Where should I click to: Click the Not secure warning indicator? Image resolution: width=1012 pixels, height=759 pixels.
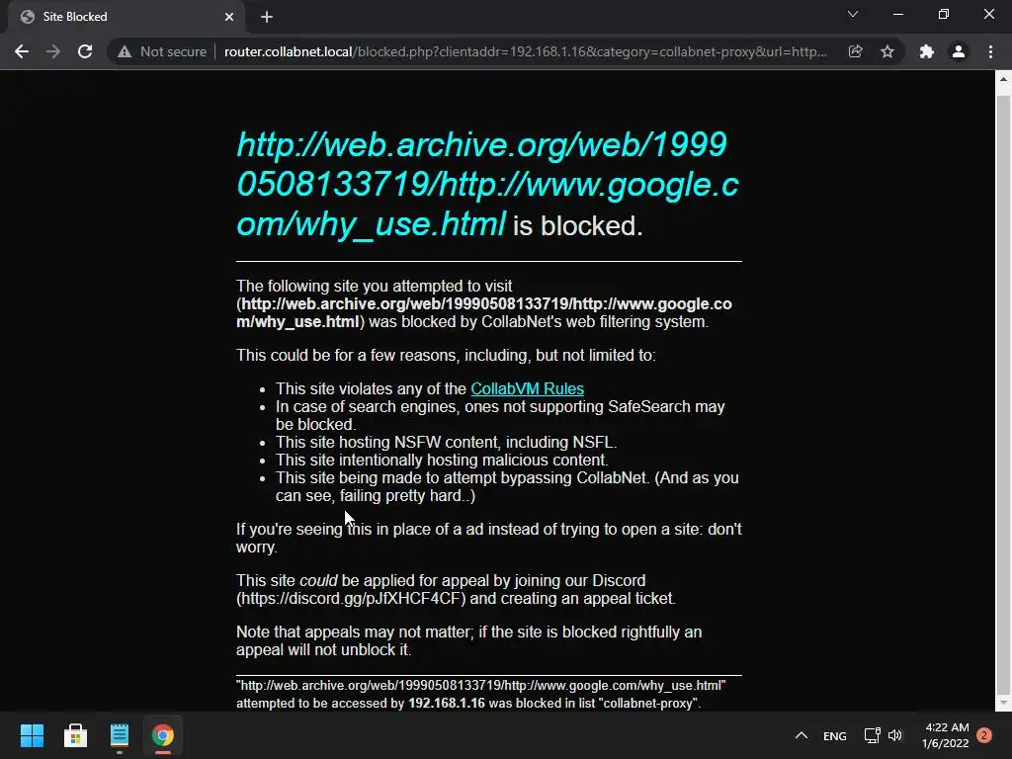coord(162,51)
